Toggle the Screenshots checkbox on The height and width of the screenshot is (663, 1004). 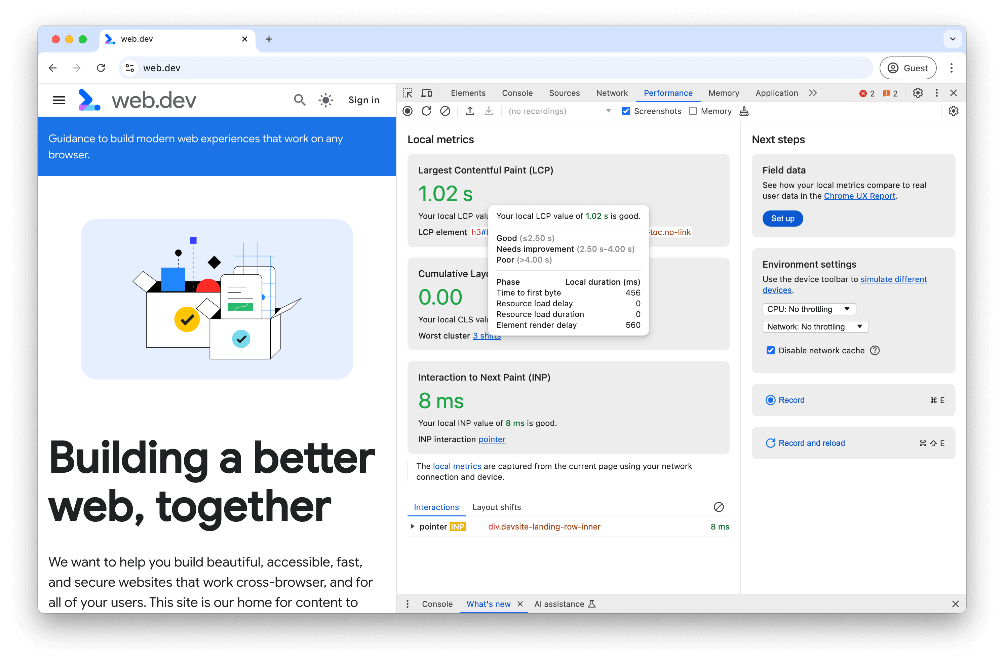627,111
